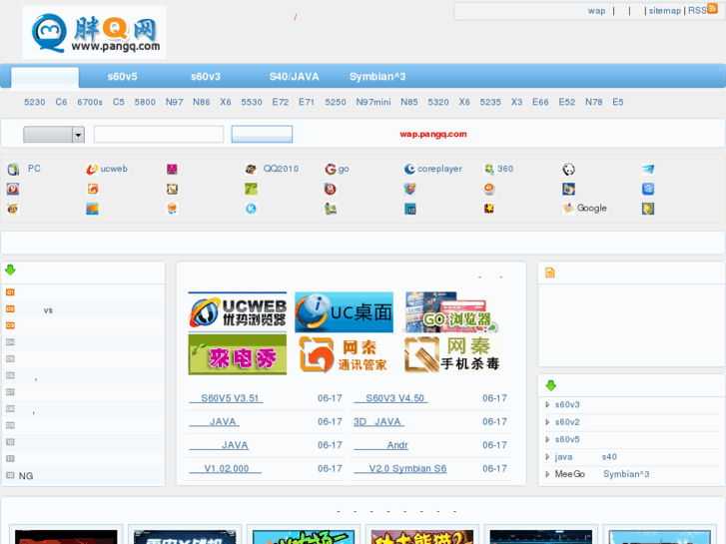This screenshot has height=544, width=726.
Task: Open the blue K circle icon
Action: (x=251, y=209)
